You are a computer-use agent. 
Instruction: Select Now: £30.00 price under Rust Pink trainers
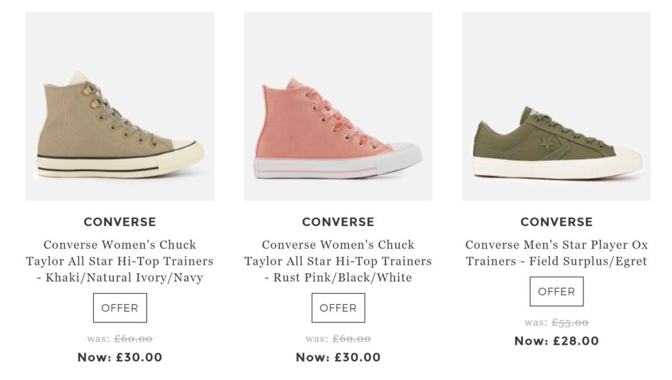click(338, 357)
